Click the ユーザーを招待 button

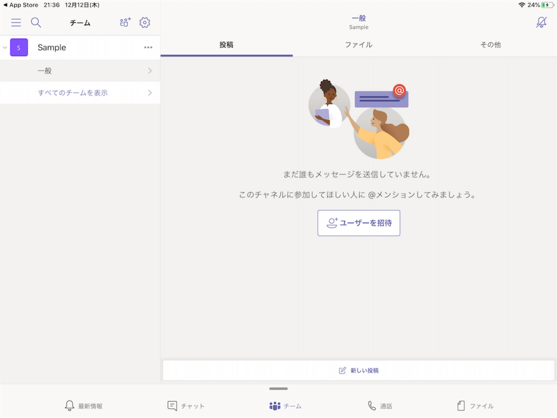pyautogui.click(x=359, y=223)
